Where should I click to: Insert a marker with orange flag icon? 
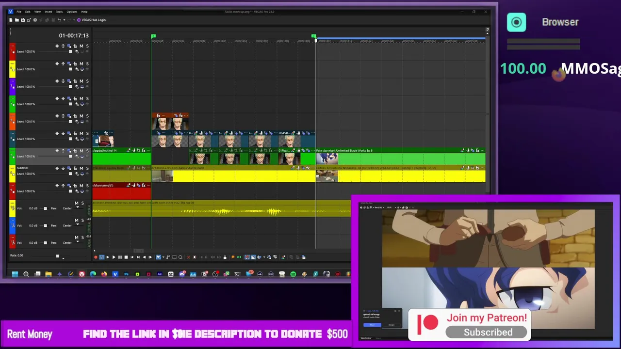(x=233, y=257)
